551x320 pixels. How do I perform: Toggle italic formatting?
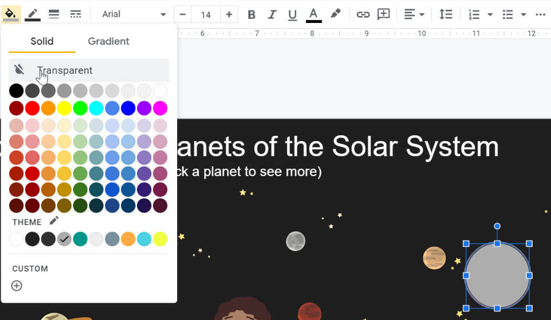(272, 14)
